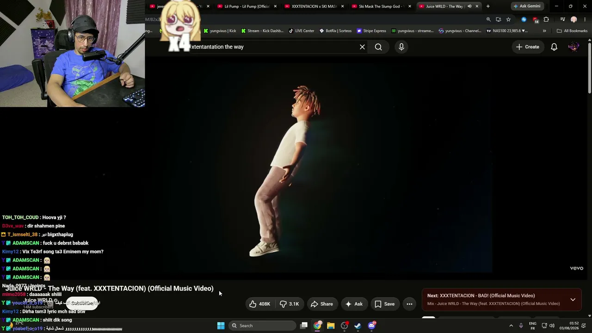Click the video title text
This screenshot has height=333, width=592.
click(110, 289)
